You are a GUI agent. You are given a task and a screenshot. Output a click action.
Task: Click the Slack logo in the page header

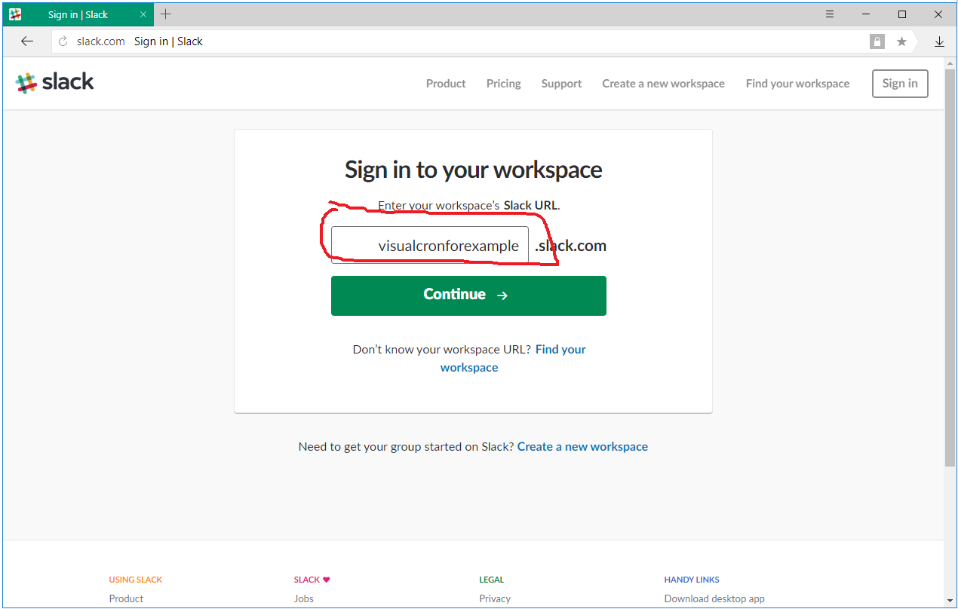54,81
